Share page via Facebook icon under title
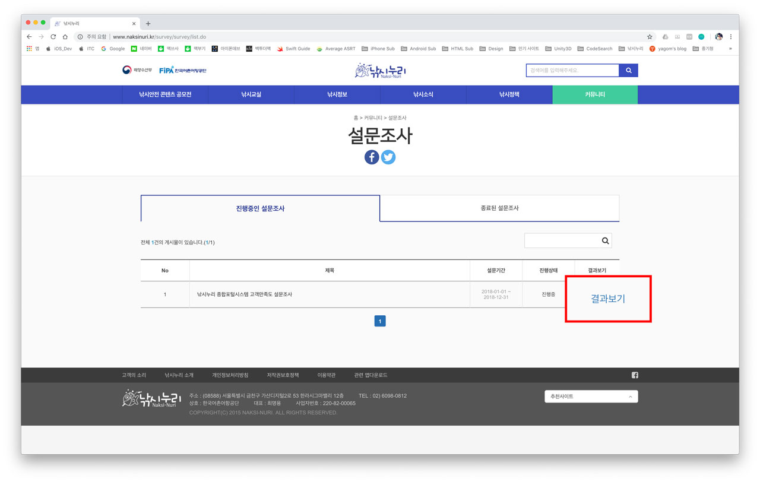The height and width of the screenshot is (482, 760). pyautogui.click(x=372, y=157)
